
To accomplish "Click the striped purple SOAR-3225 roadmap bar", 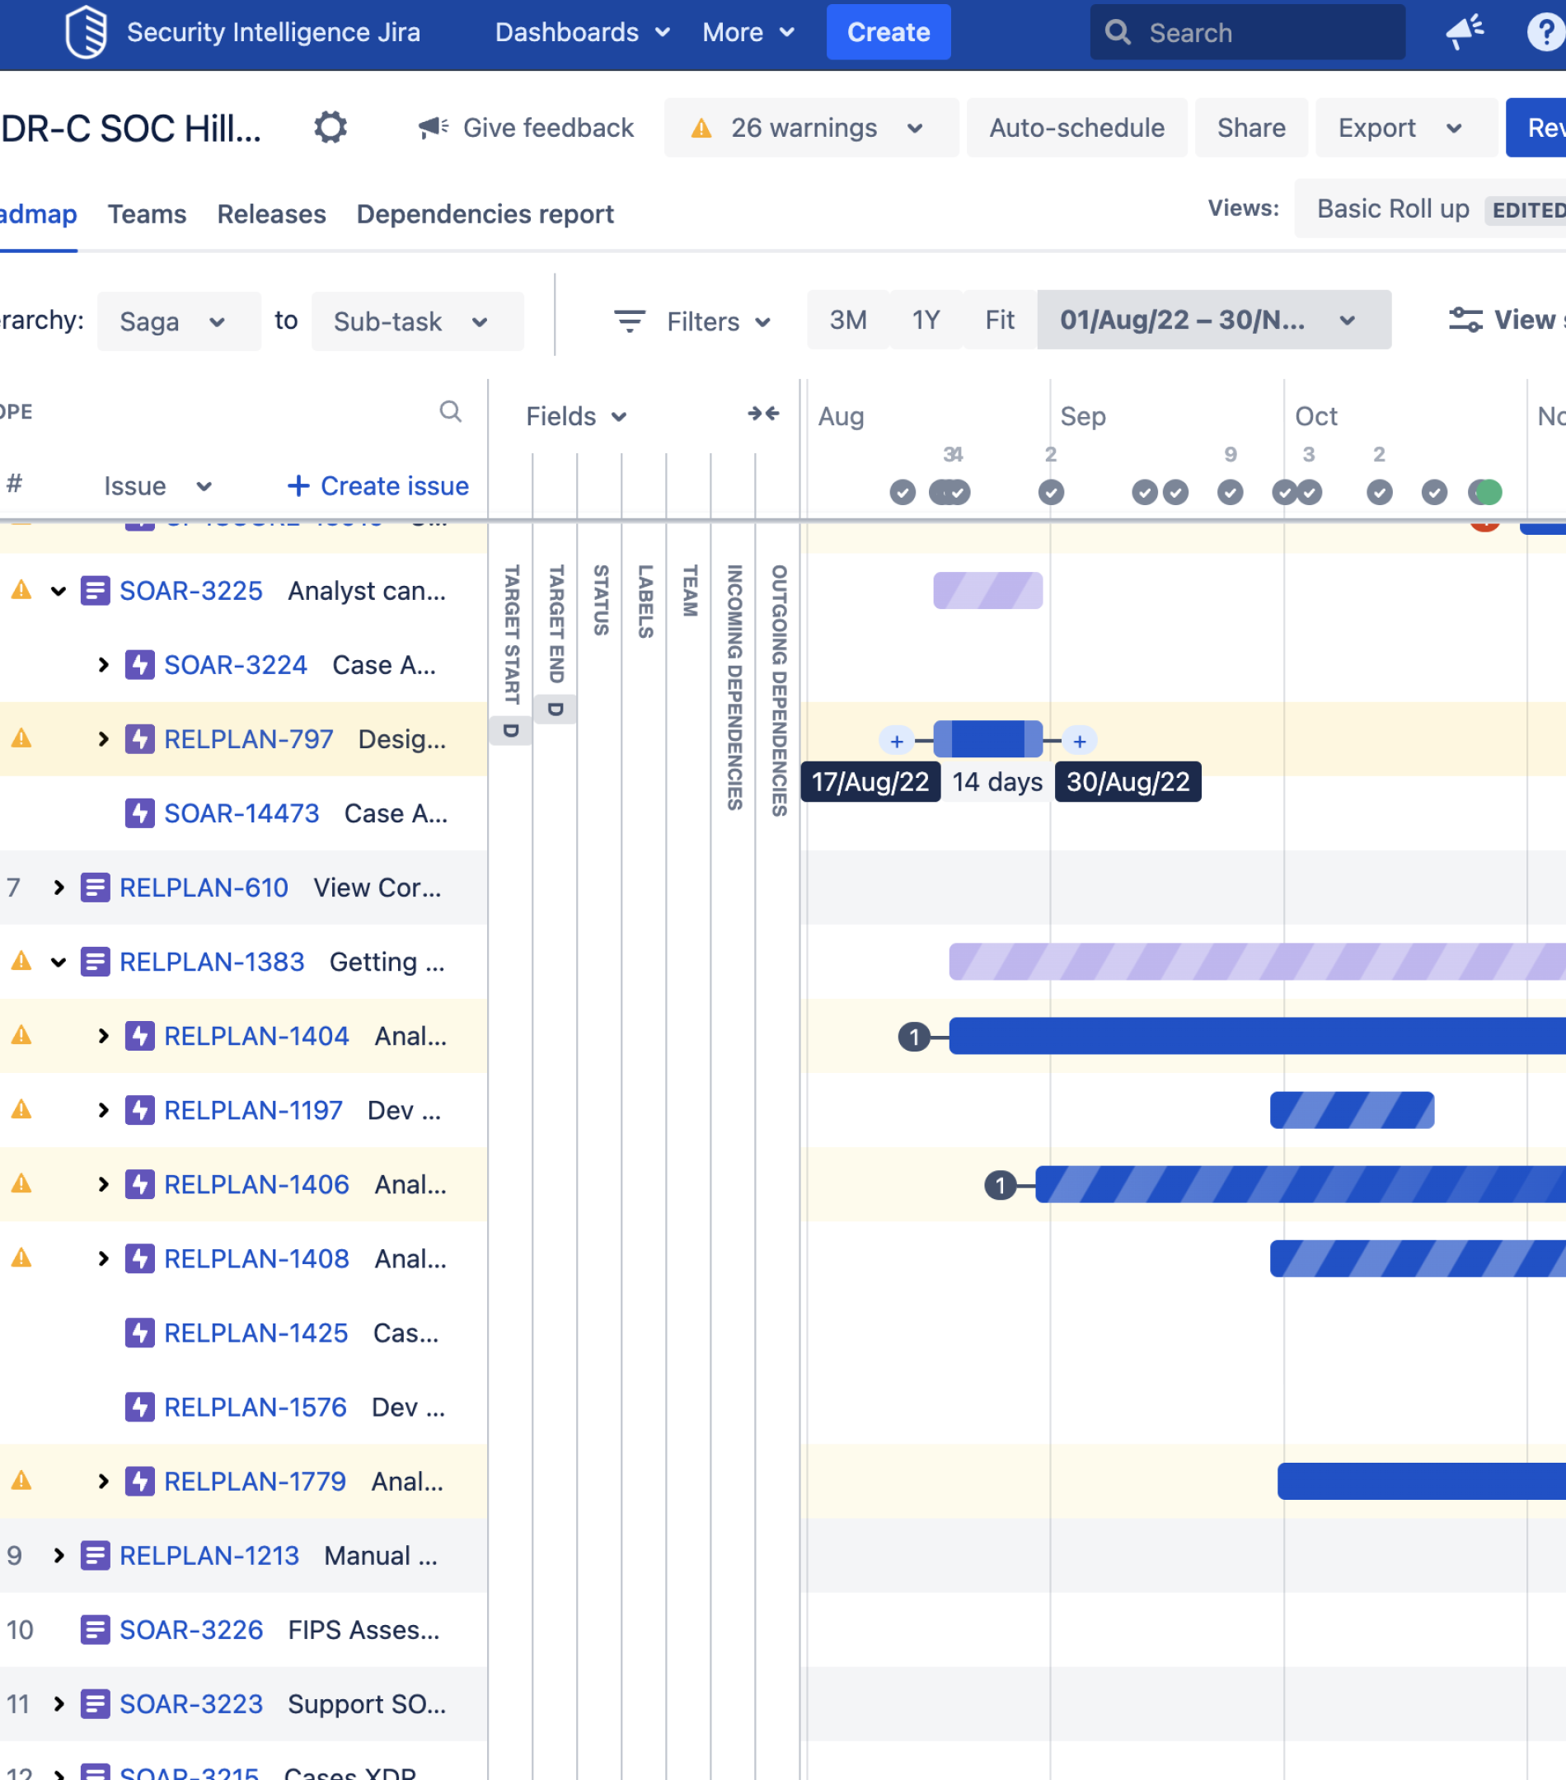I will (x=987, y=590).
